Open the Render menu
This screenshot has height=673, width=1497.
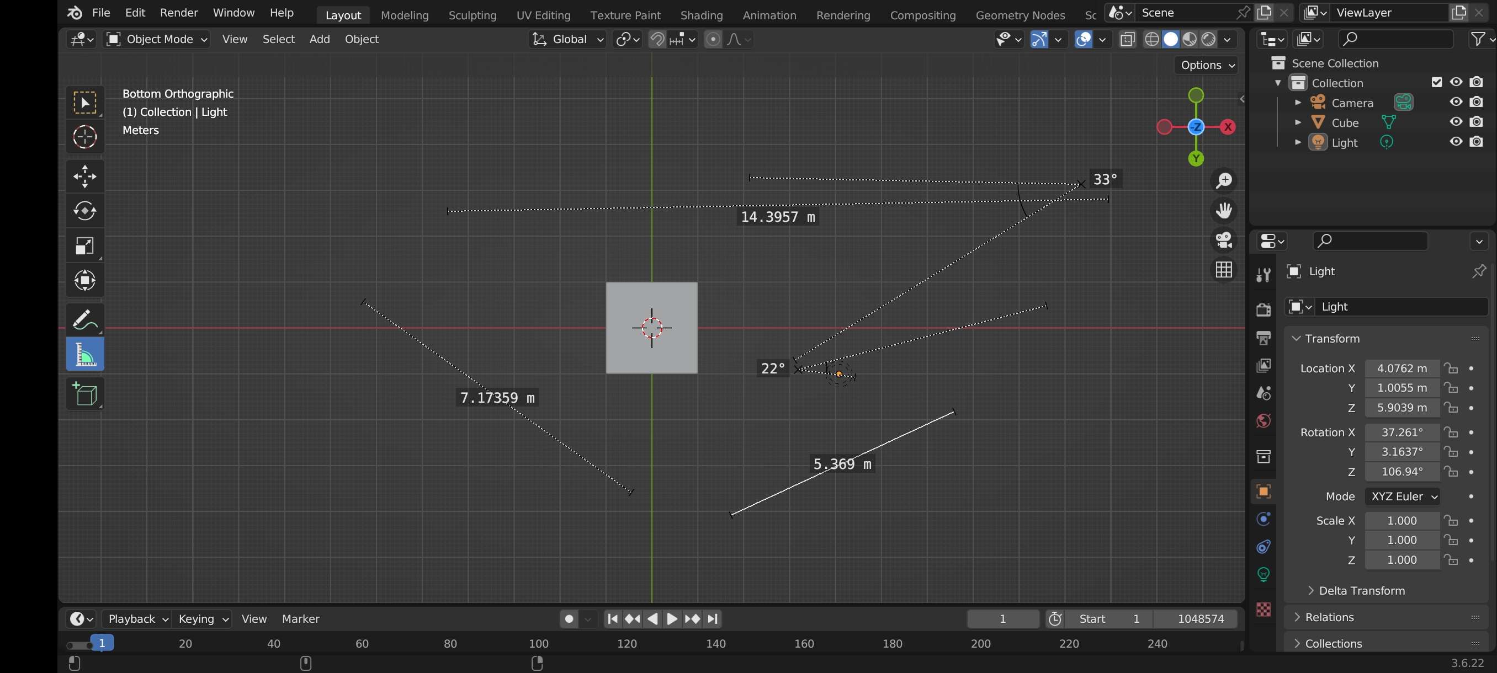[178, 13]
